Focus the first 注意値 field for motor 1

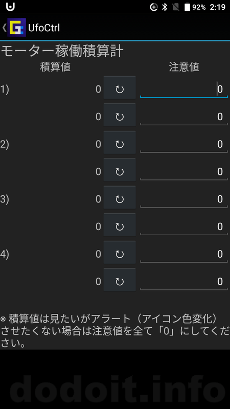(184, 89)
